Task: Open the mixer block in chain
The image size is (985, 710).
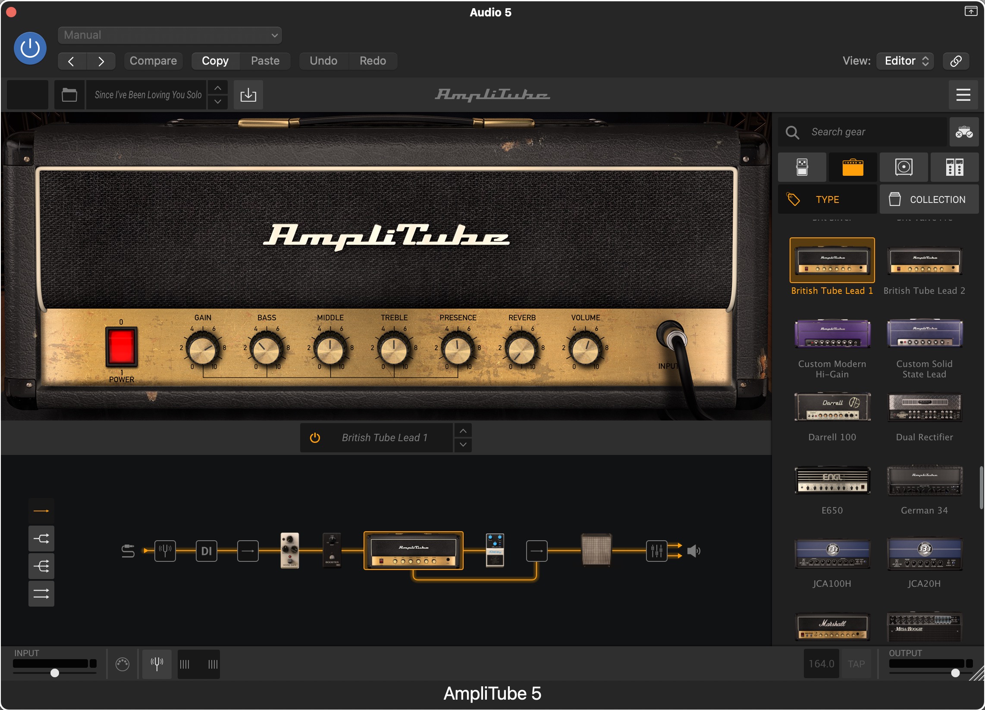Action: pyautogui.click(x=656, y=551)
